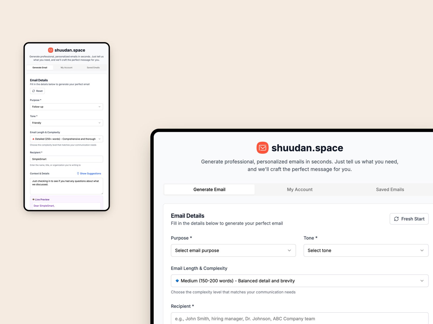Click in the desktop Recipient input field
The width and height of the screenshot is (433, 324).
[299, 319]
